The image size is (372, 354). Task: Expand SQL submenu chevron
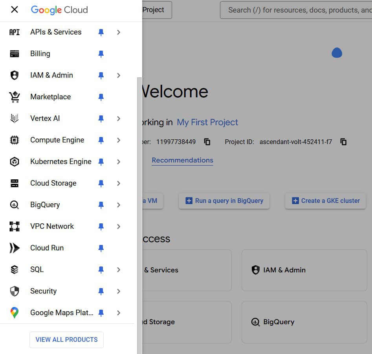click(119, 270)
